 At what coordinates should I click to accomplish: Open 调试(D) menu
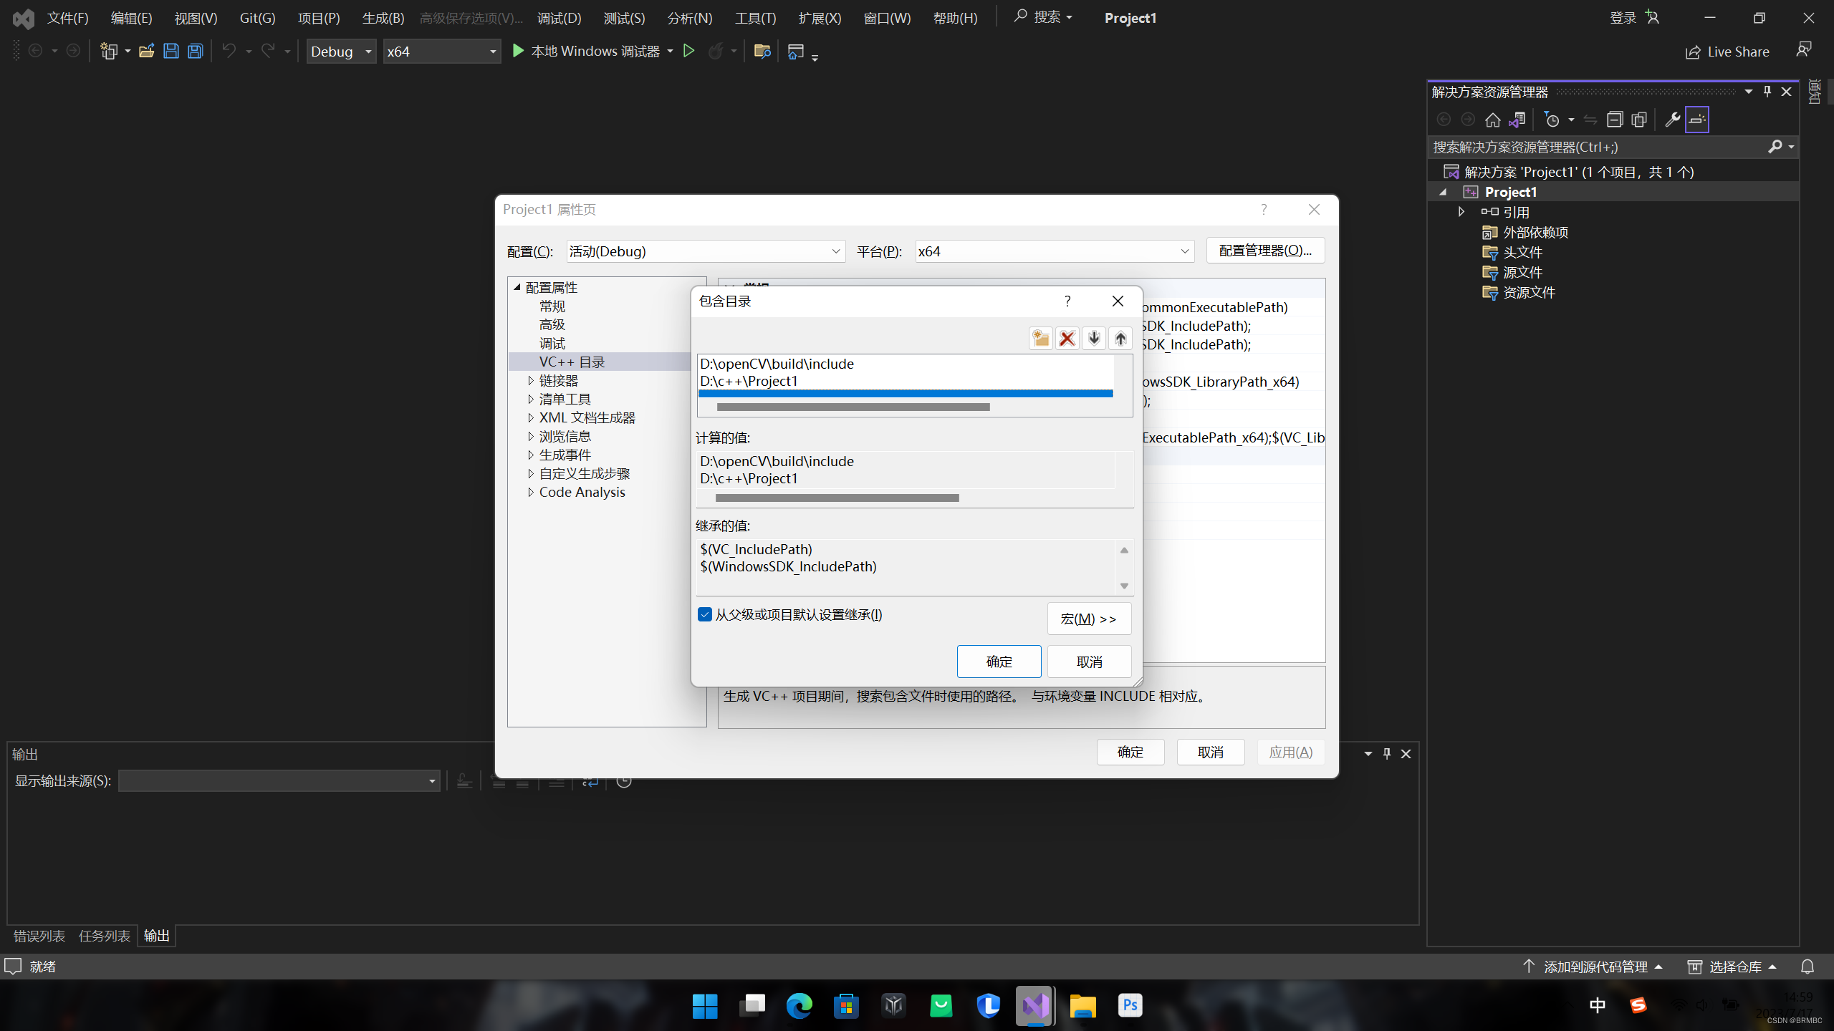560,18
